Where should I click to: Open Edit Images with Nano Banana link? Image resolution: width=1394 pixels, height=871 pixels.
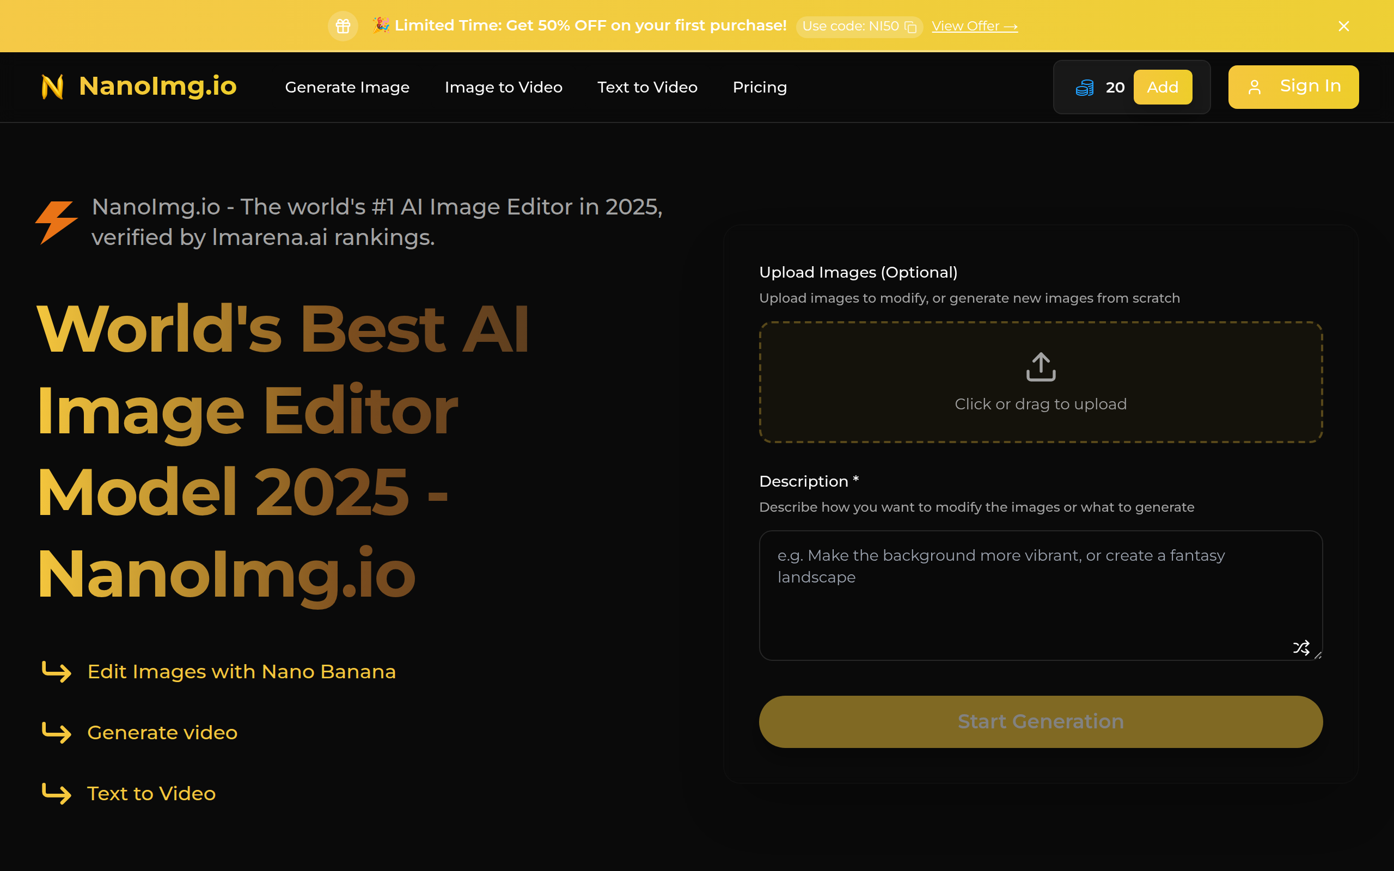(x=241, y=672)
